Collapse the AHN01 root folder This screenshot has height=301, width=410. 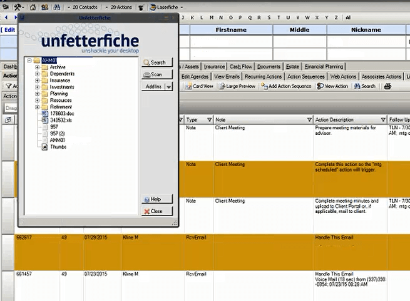(x=29, y=61)
